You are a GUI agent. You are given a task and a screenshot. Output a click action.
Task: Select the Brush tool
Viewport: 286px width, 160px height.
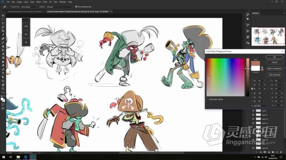coord(3,42)
